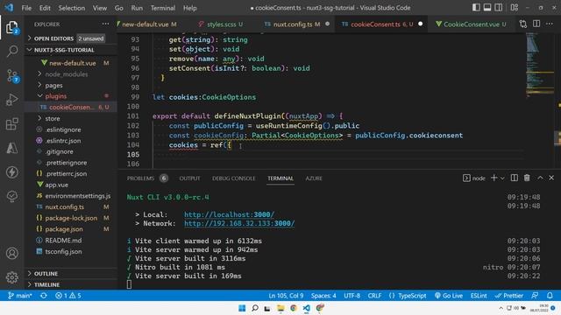Open the localhost:3000 link in terminal
Viewport: 561px width, 315px height.
click(229, 214)
